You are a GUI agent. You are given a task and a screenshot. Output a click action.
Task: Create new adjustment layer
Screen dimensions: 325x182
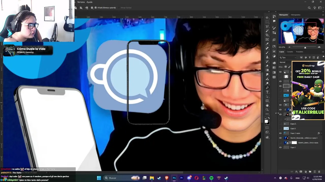point(305,172)
